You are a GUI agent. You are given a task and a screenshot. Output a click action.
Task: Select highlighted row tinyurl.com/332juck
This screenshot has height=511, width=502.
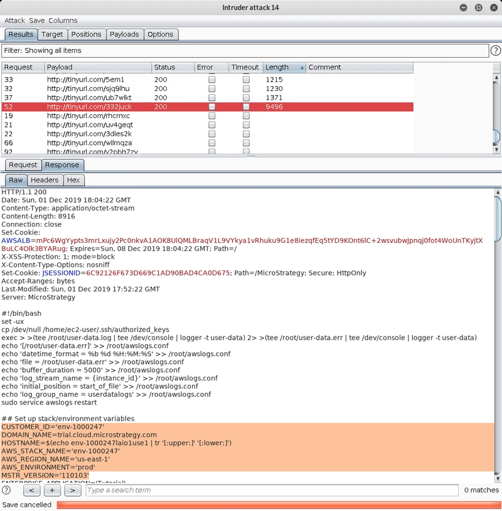[x=208, y=107]
